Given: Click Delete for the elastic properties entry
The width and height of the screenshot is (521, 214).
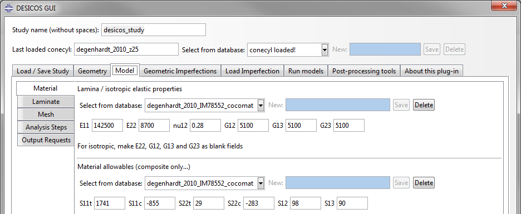Looking at the screenshot, I should coord(424,105).
